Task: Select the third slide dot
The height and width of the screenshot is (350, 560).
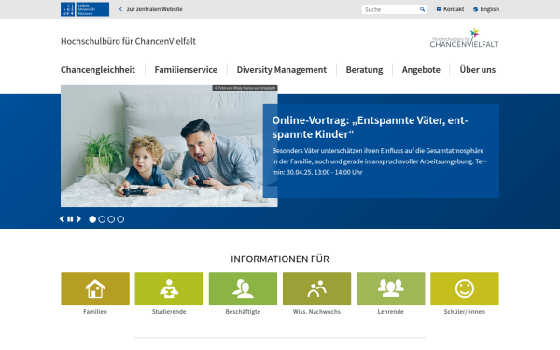Action: (x=111, y=219)
